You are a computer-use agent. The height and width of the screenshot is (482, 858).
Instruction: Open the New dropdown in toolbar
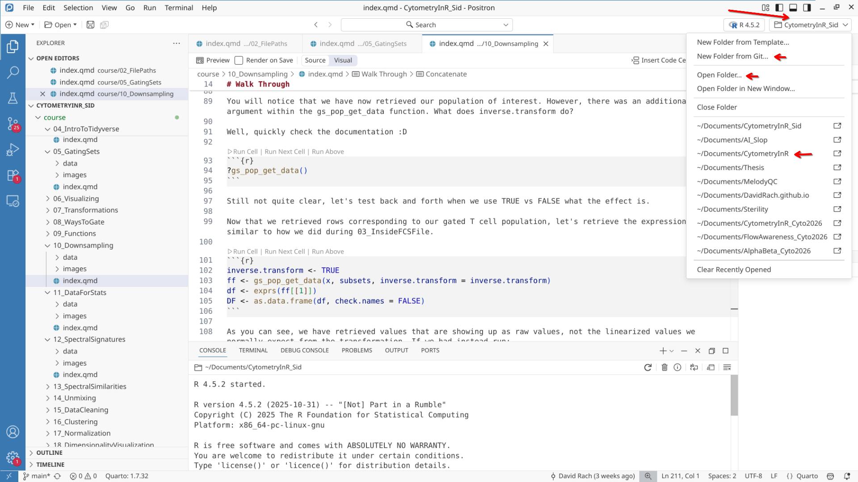pyautogui.click(x=20, y=25)
